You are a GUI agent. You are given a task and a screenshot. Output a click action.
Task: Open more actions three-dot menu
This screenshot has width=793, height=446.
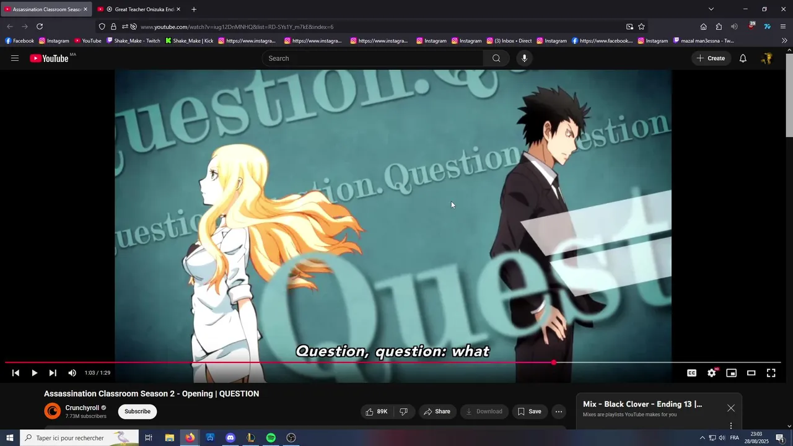pyautogui.click(x=558, y=411)
